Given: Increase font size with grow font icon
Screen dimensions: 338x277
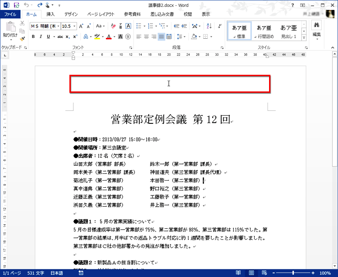Looking at the screenshot, I should [81, 26].
